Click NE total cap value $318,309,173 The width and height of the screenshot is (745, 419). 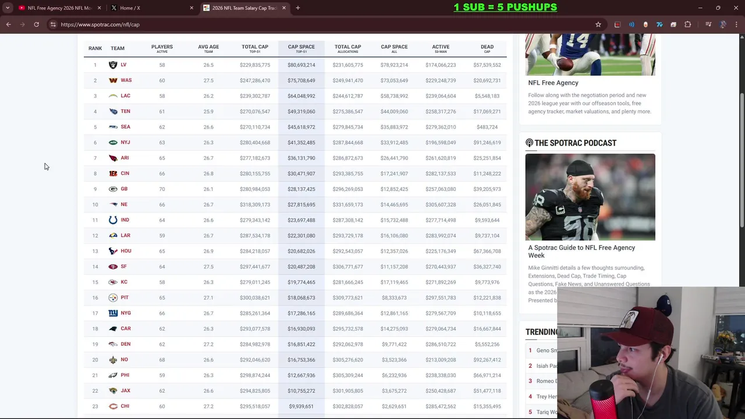[255, 205]
